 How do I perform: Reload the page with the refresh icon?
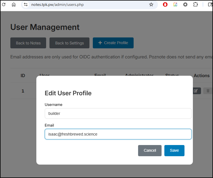pyautogui.click(x=4, y=4)
